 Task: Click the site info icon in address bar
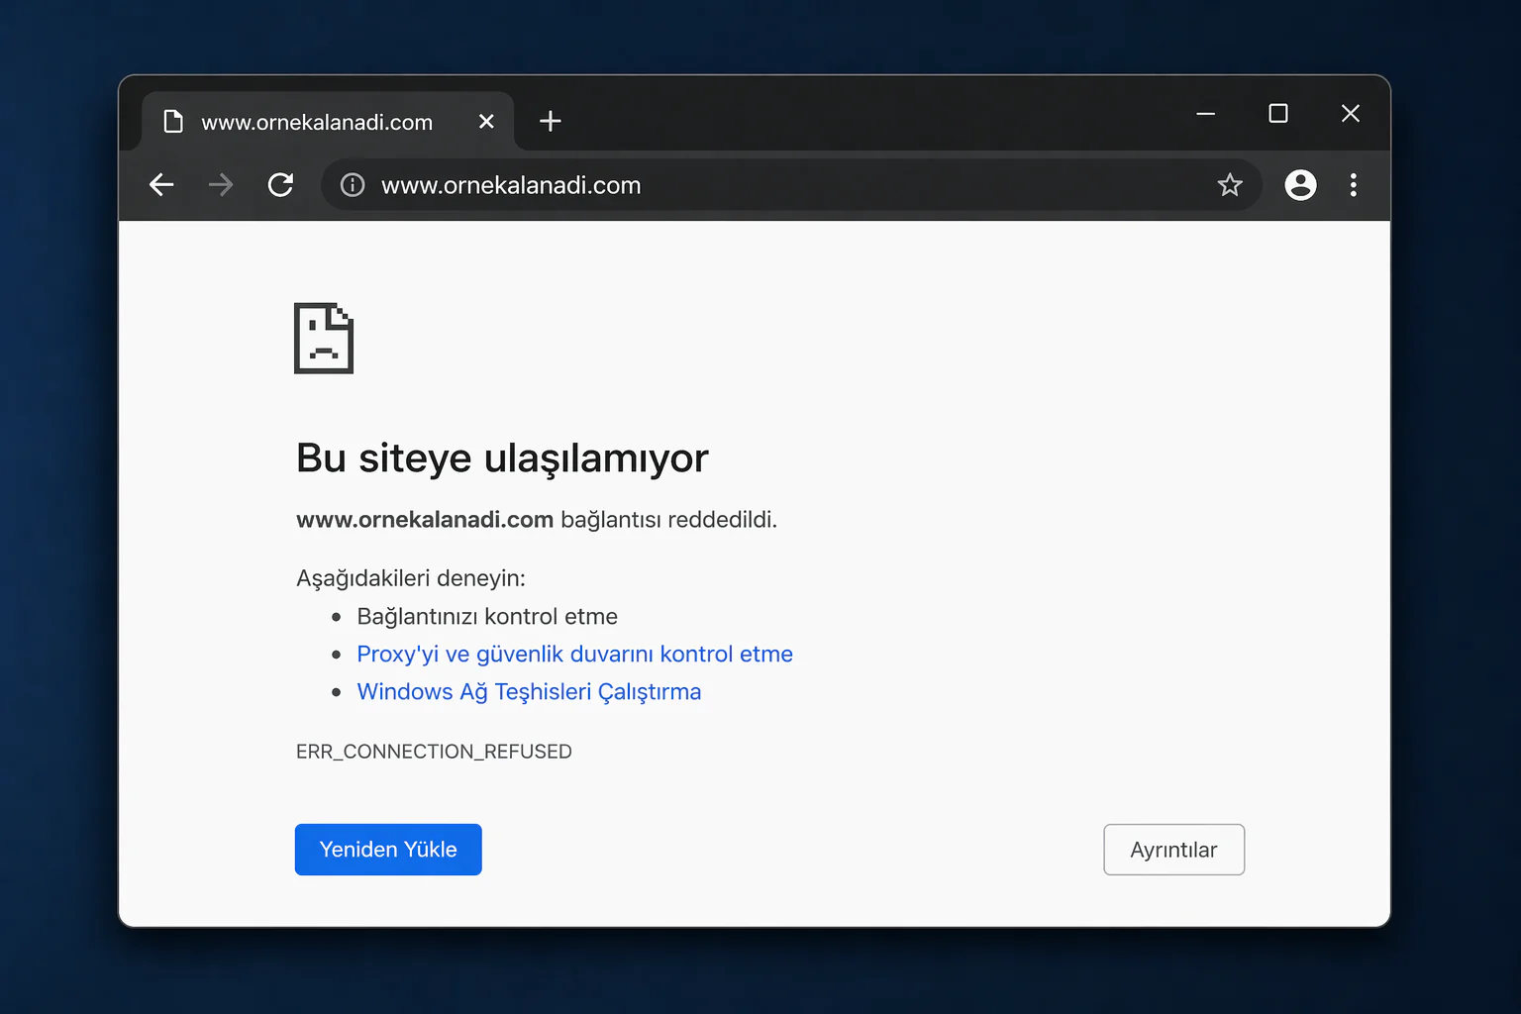[x=352, y=185]
